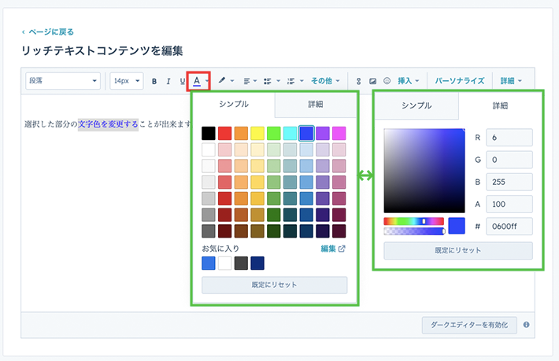The image size is (559, 361).
Task: Click the B value field showing 255
Action: [509, 182]
